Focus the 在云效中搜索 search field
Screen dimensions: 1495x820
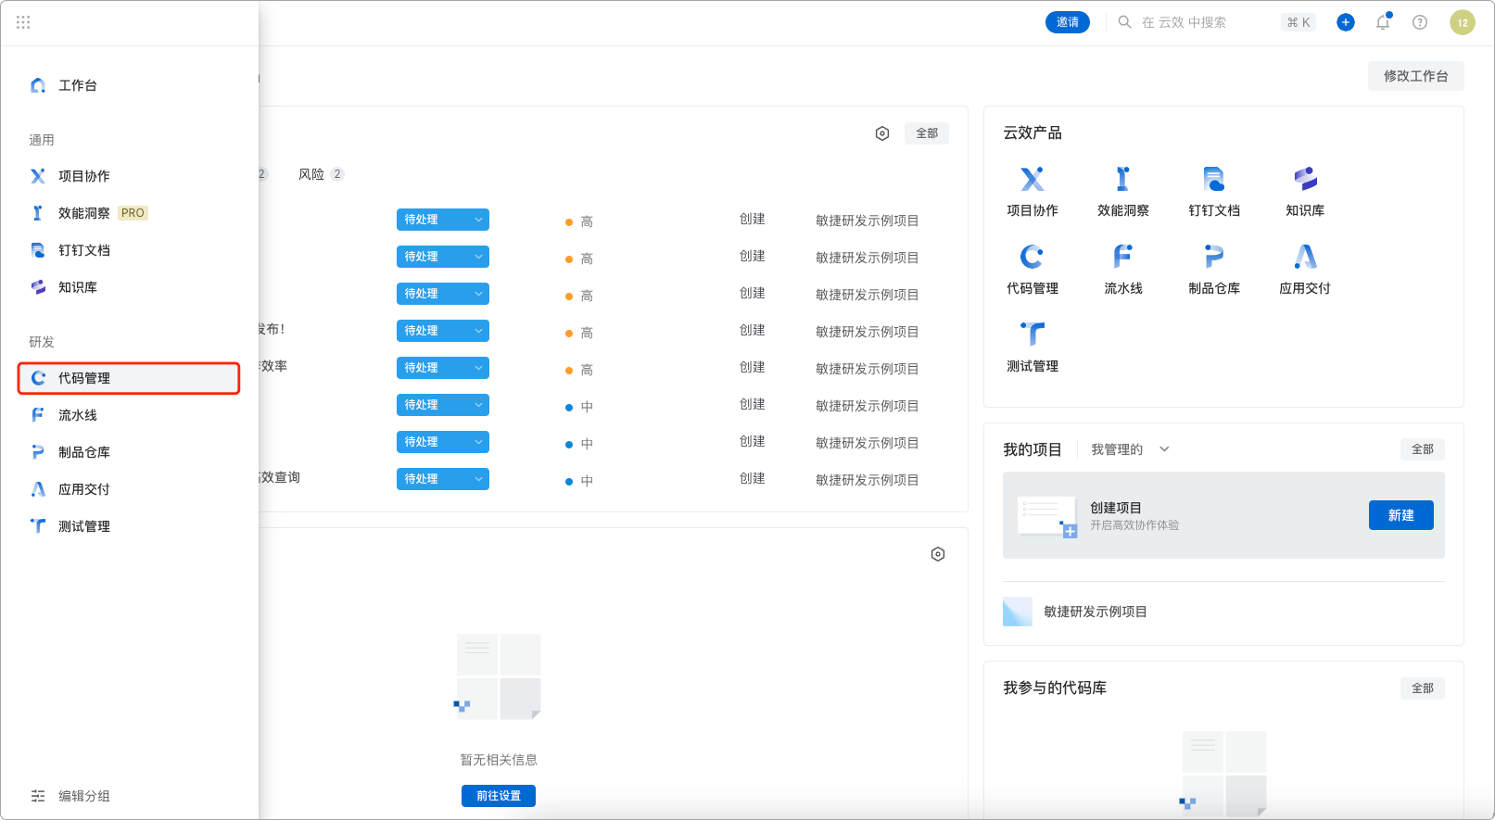tap(1218, 22)
